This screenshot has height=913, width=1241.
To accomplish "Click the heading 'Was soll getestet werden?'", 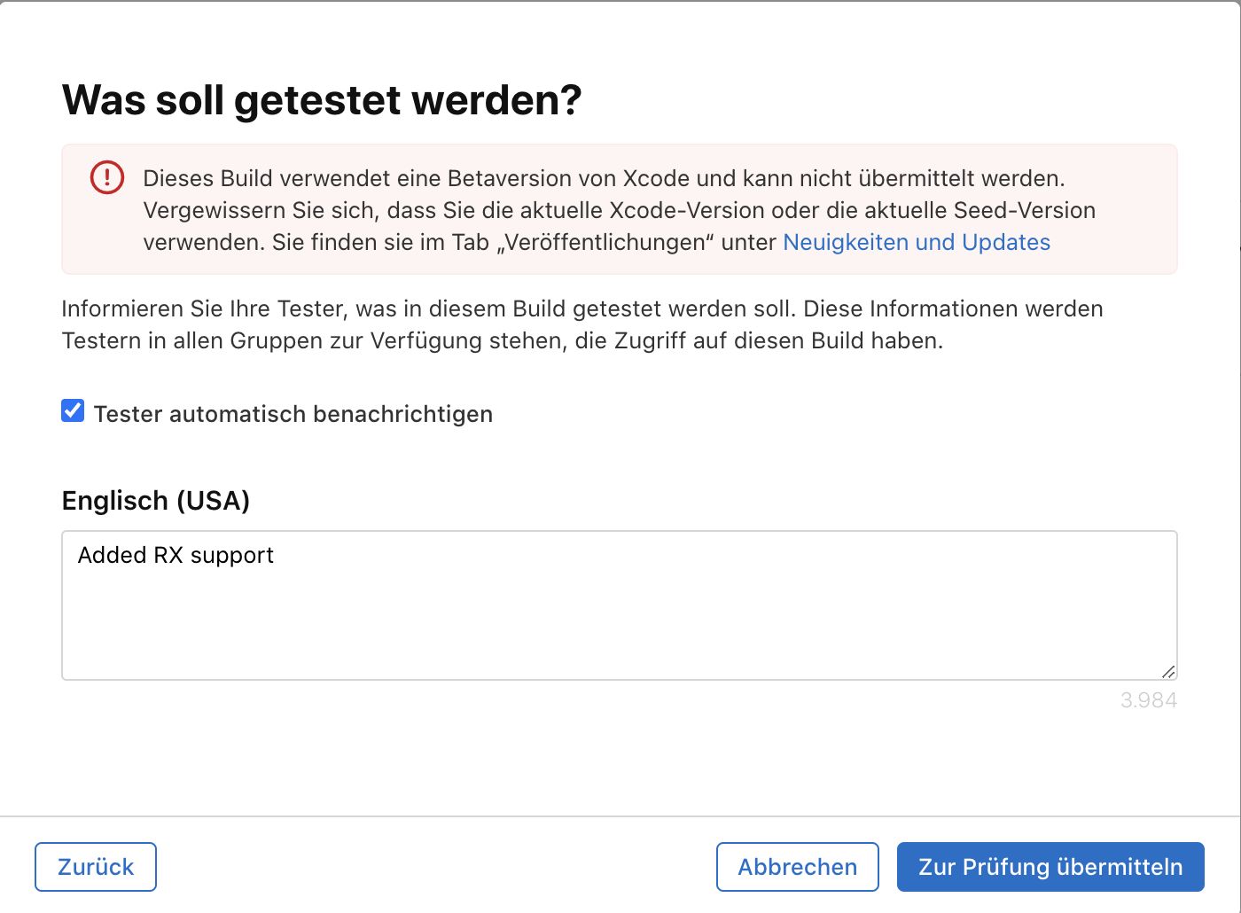I will 322,100.
